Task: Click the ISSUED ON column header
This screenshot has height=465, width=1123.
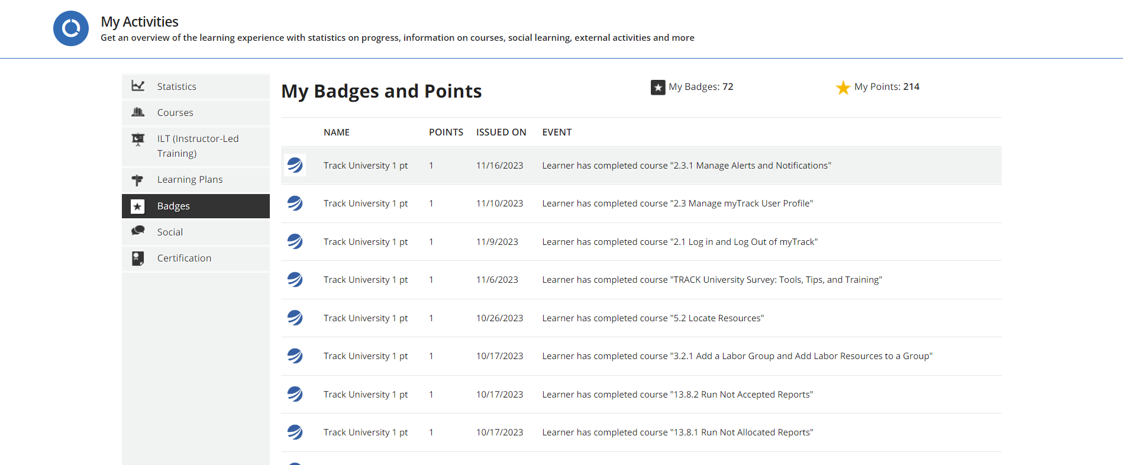Action: click(501, 133)
